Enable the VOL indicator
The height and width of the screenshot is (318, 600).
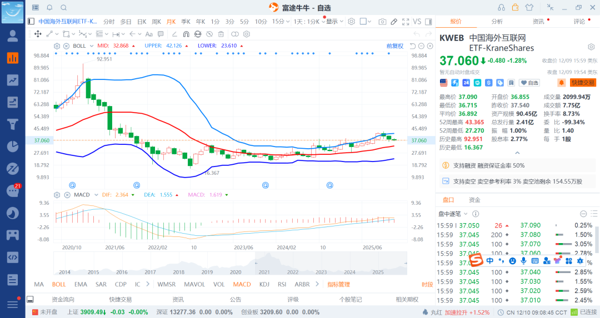pos(219,284)
